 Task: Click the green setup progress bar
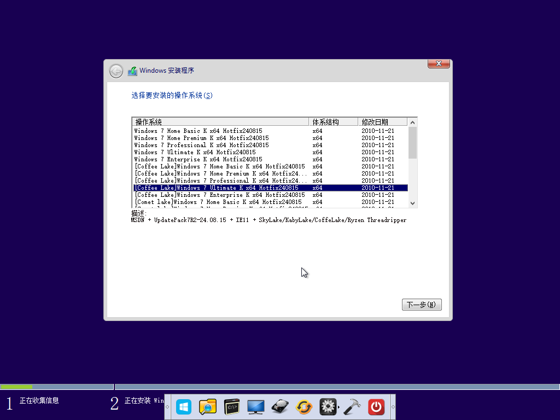tap(16, 387)
